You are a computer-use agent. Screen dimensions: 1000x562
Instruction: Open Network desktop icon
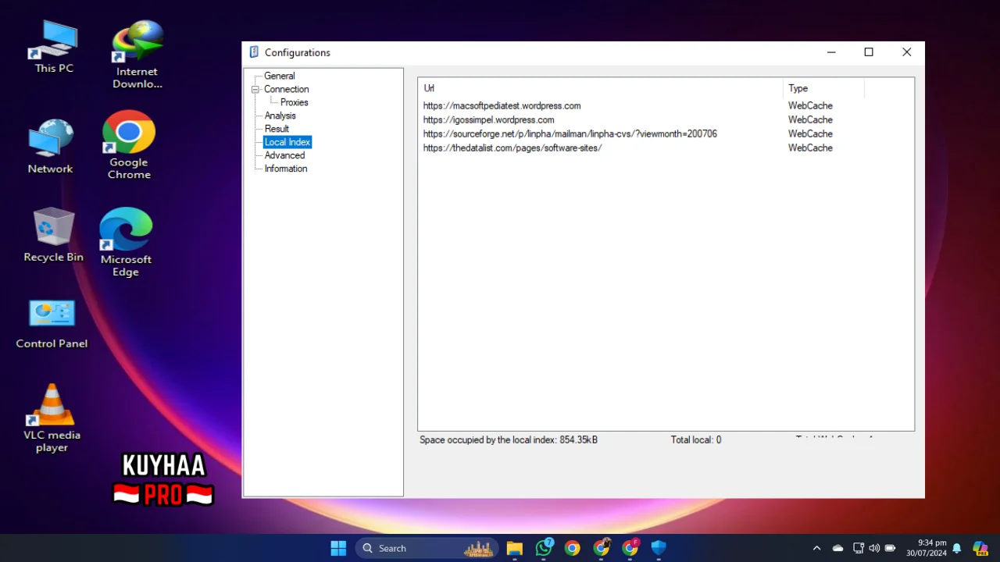pos(51,147)
